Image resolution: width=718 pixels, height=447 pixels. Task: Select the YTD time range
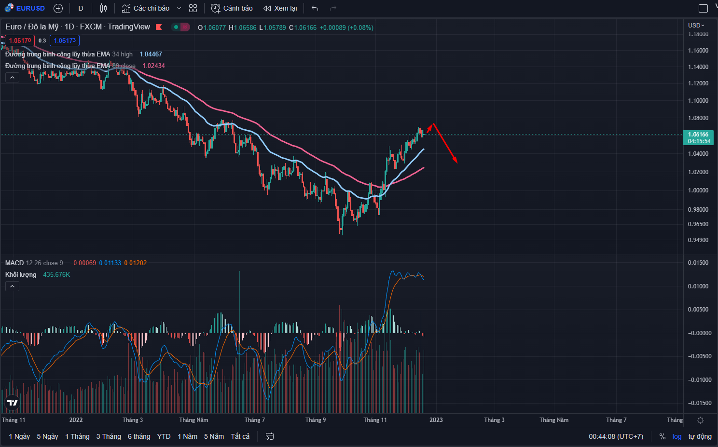(164, 436)
